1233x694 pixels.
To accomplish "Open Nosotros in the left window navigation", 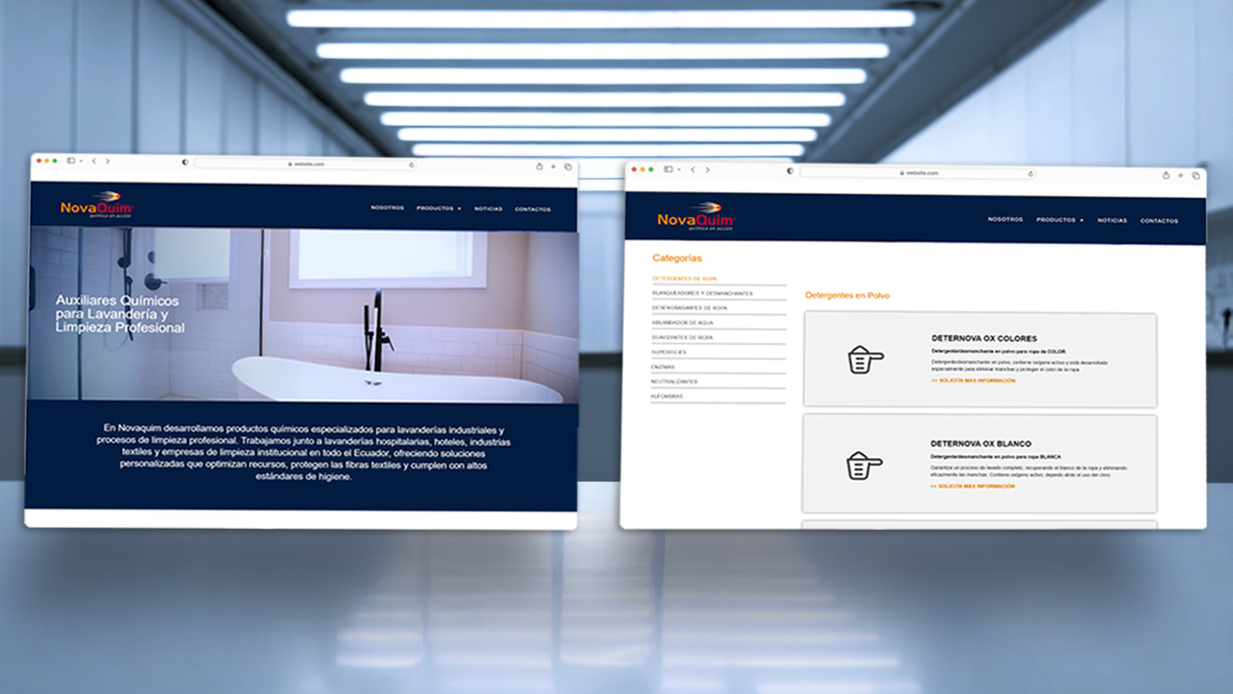I will pos(387,207).
